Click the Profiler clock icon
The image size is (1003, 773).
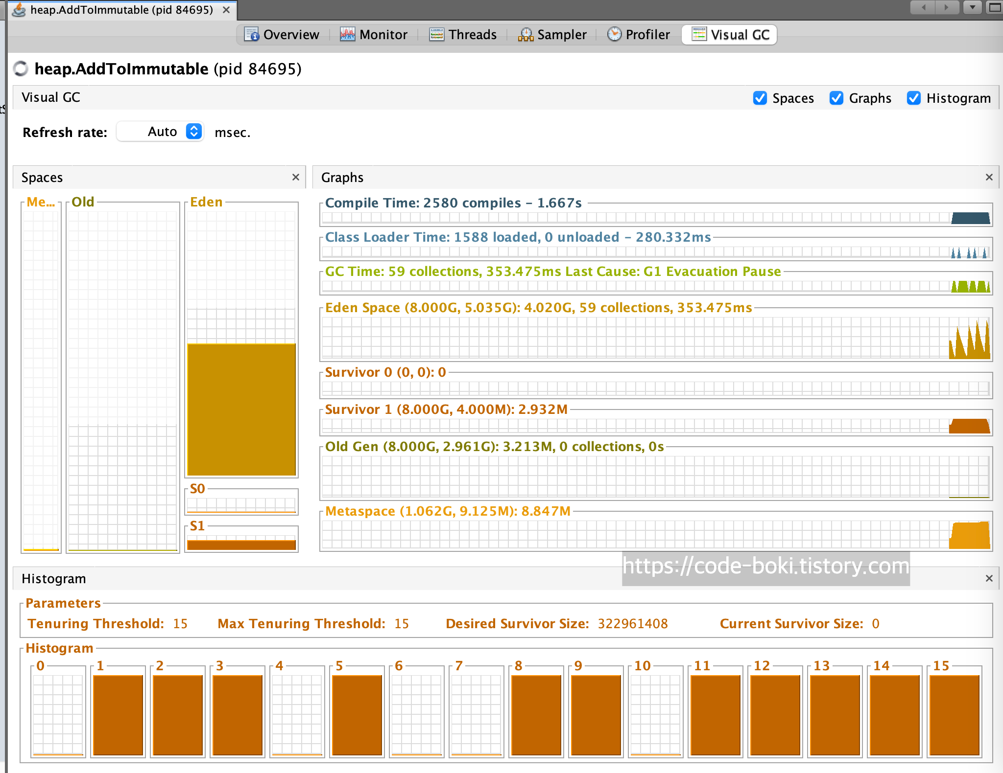pos(614,34)
